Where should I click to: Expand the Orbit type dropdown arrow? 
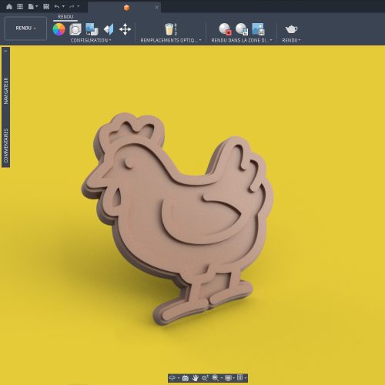point(179,378)
